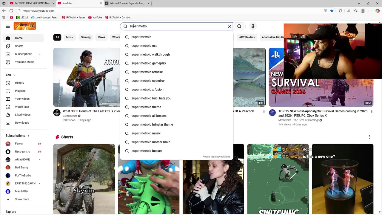Viewport: 382px width, 215px height.
Task: Select 'super metroid speedrun' suggestion
Action: [177, 81]
